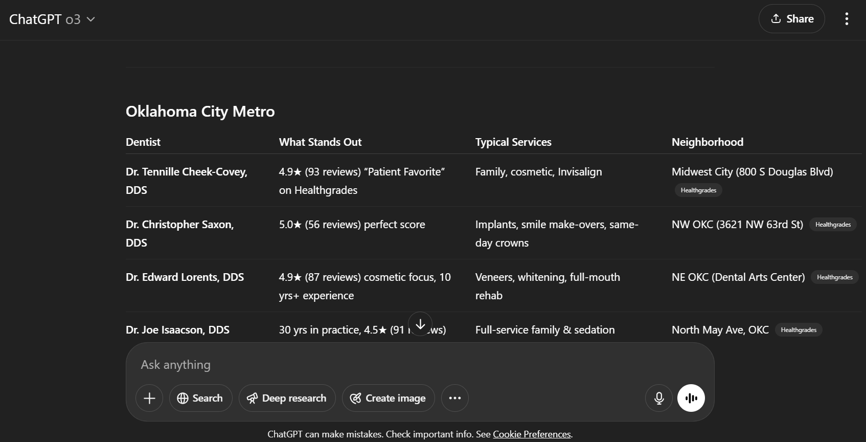Click the microphone dictate icon

pyautogui.click(x=659, y=398)
